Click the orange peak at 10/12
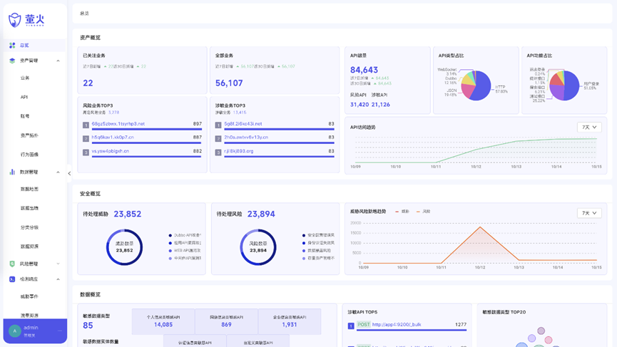617x347 pixels. click(479, 227)
